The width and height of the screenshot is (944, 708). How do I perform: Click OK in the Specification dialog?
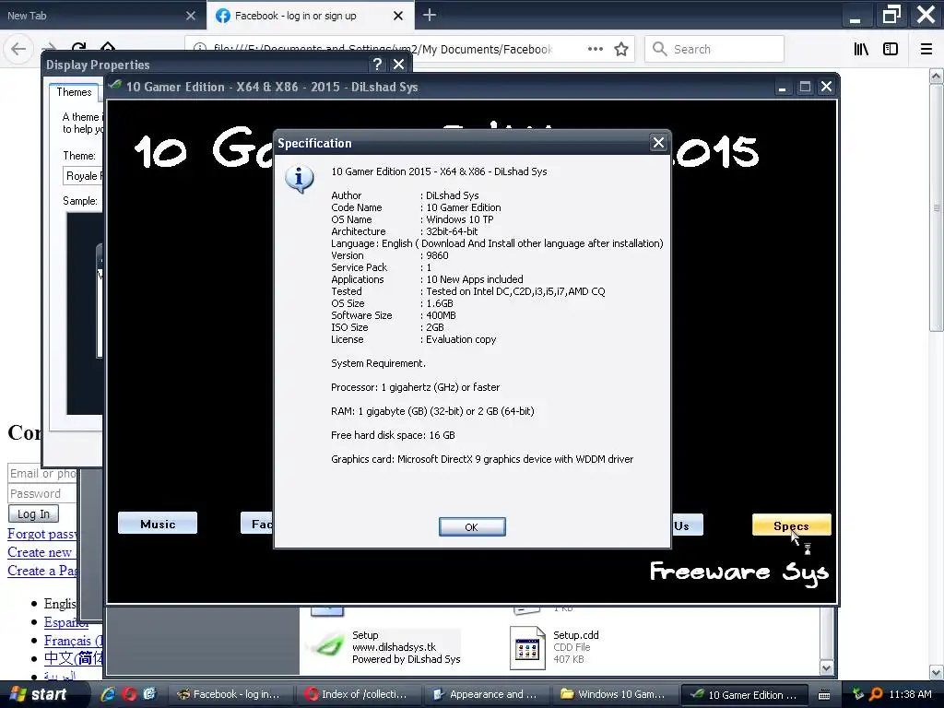point(472,526)
